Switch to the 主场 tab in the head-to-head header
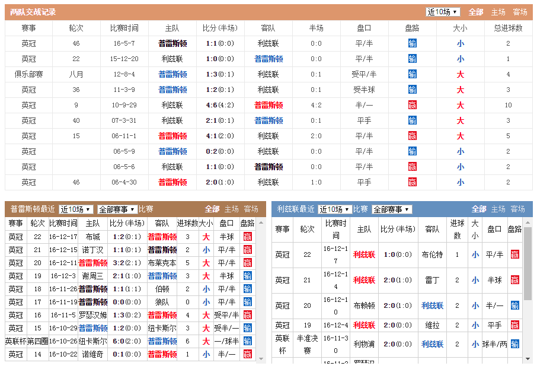Screen dimensions: 537x366 pos(498,12)
